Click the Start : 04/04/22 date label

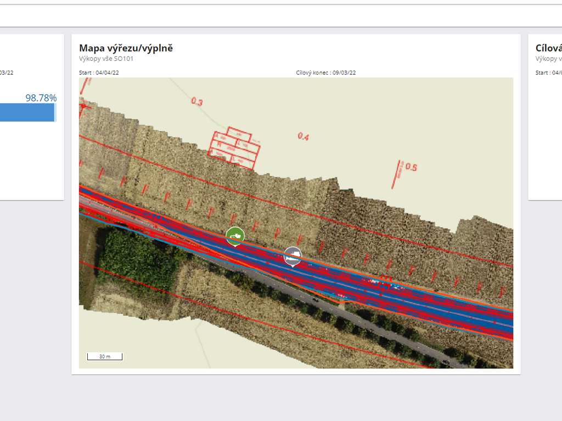pos(99,72)
